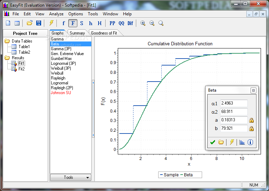Toggle the lock on parameter b

tap(251, 129)
